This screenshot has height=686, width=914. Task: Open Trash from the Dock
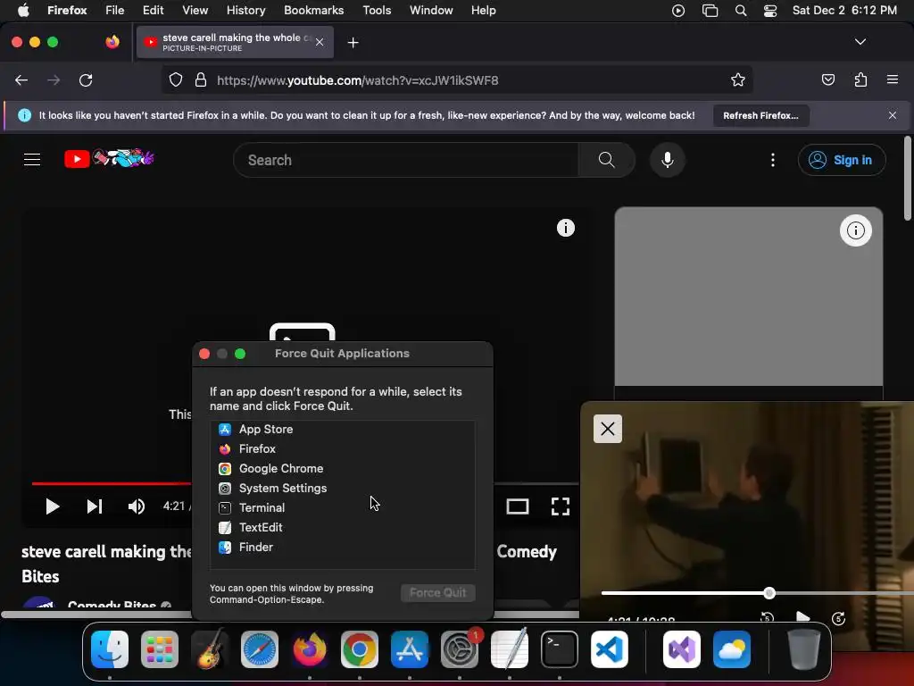click(x=804, y=649)
